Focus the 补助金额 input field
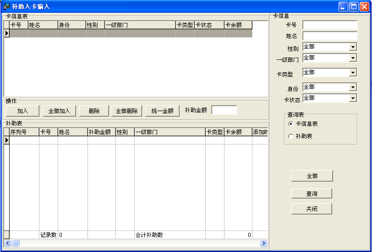The height and width of the screenshot is (252, 372). (224, 110)
